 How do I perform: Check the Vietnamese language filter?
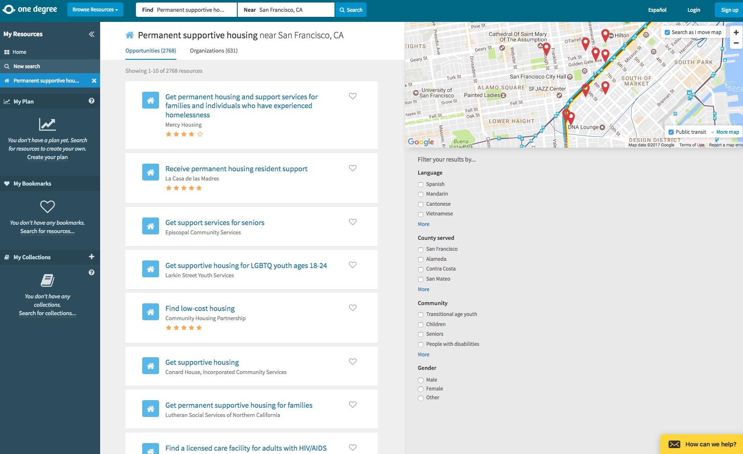tap(421, 214)
